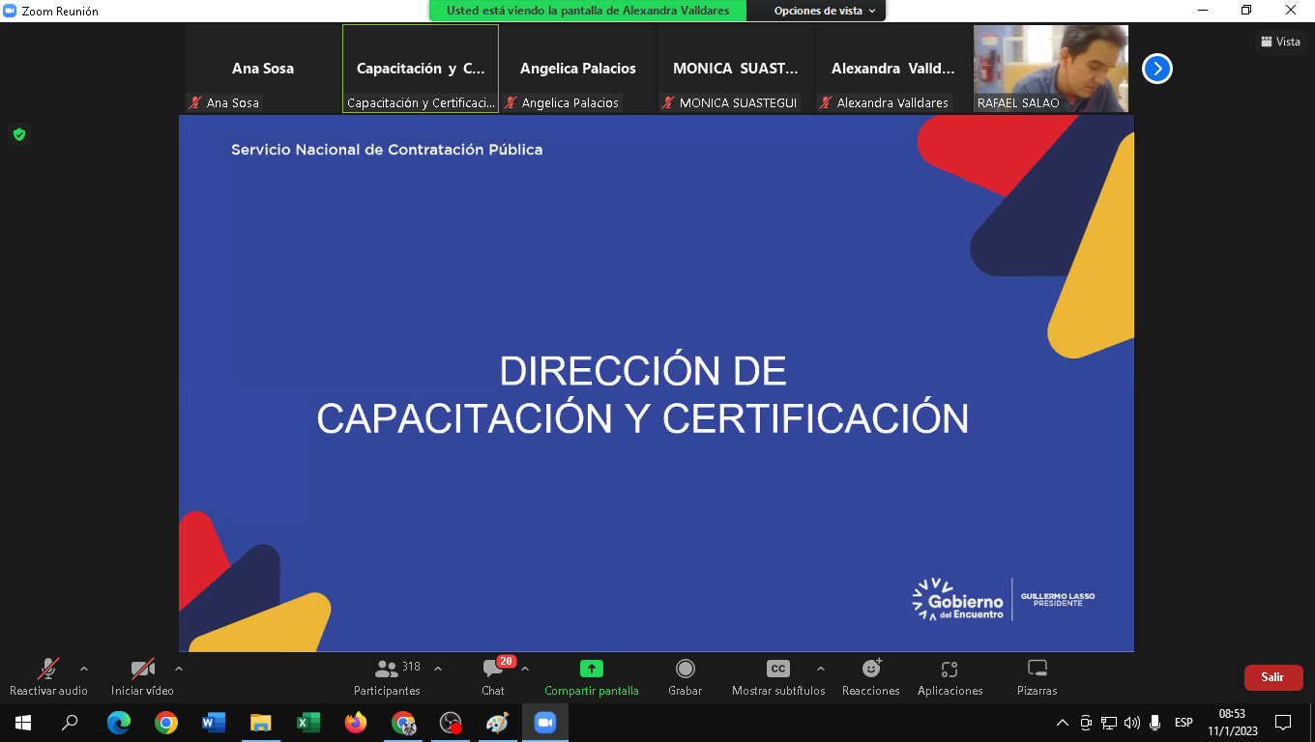Leave meeting with red Salir button
1315x742 pixels.
1272,677
